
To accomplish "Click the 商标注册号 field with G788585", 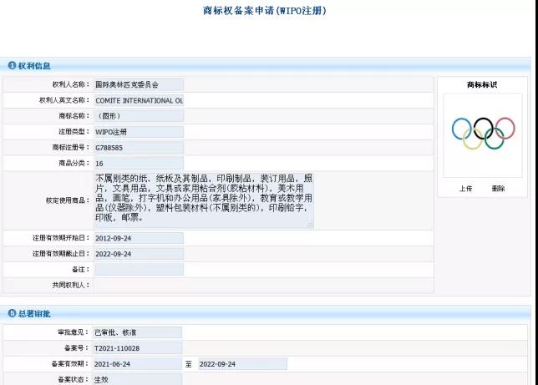I will (138, 148).
